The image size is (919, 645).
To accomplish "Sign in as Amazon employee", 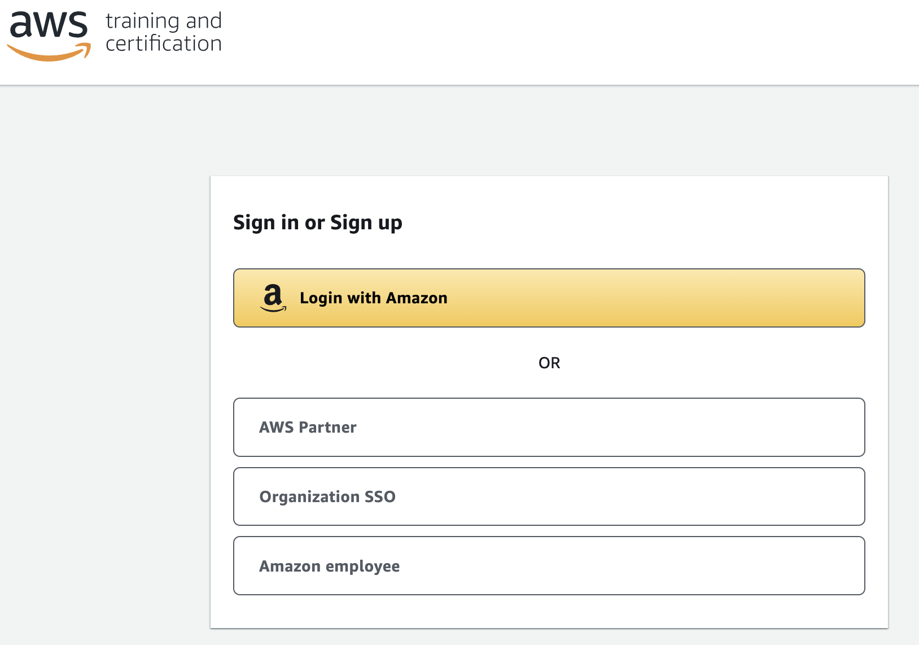I will (549, 565).
